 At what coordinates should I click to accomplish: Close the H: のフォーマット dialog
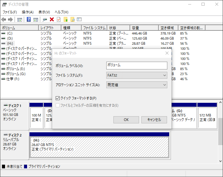(x=167, y=53)
